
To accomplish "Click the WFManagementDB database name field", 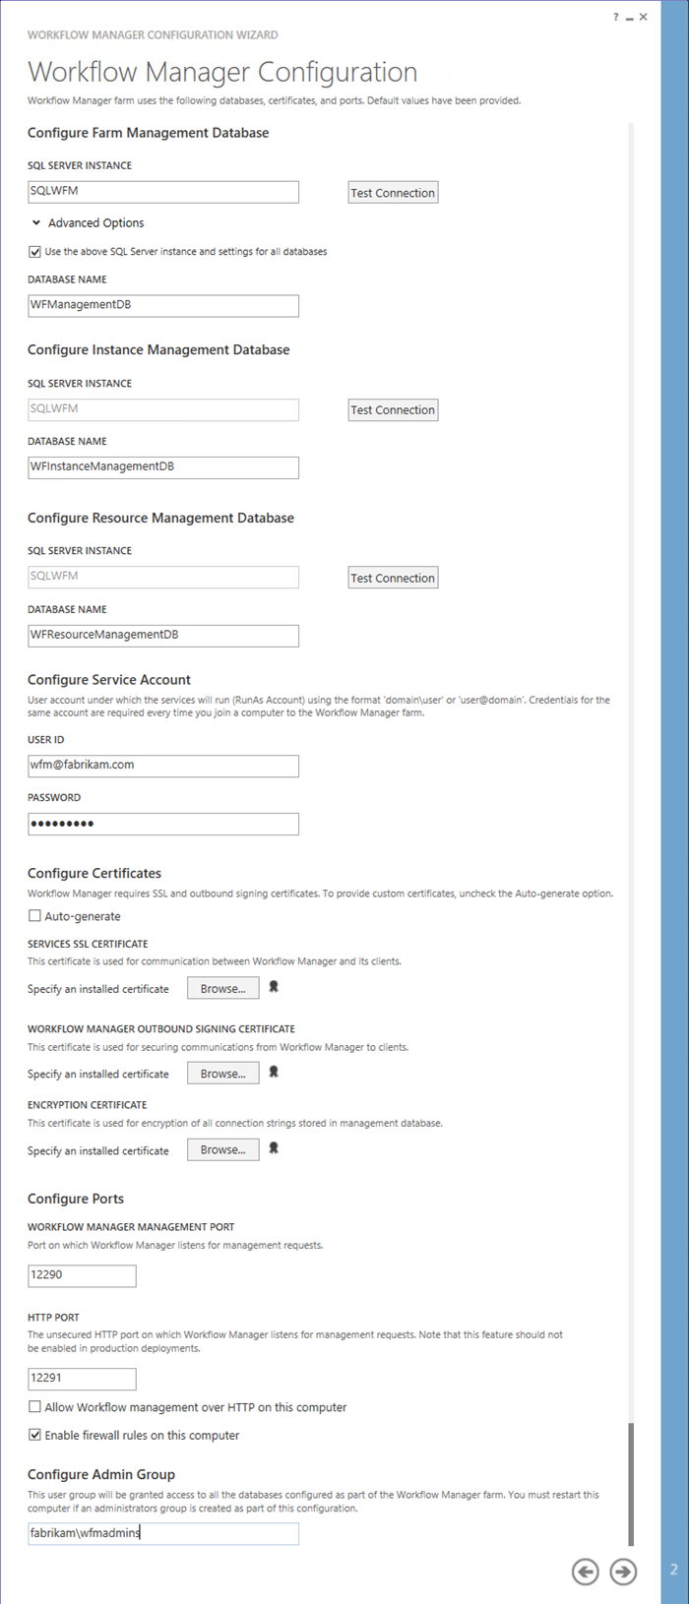I will pyautogui.click(x=163, y=305).
